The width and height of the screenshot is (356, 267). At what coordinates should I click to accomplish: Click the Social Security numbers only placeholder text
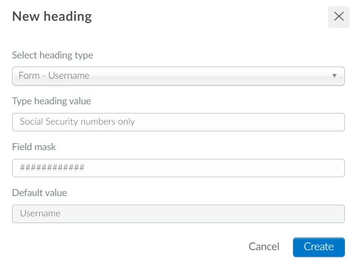click(77, 122)
